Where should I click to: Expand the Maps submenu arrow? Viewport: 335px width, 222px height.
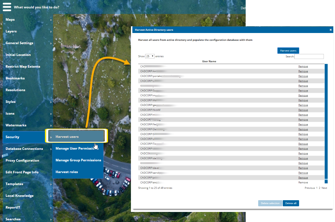click(51, 20)
